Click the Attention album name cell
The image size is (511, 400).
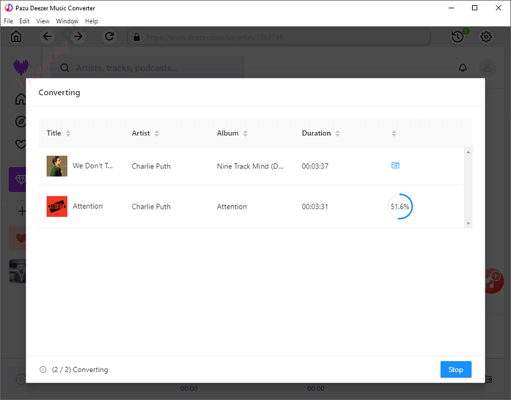click(x=232, y=207)
